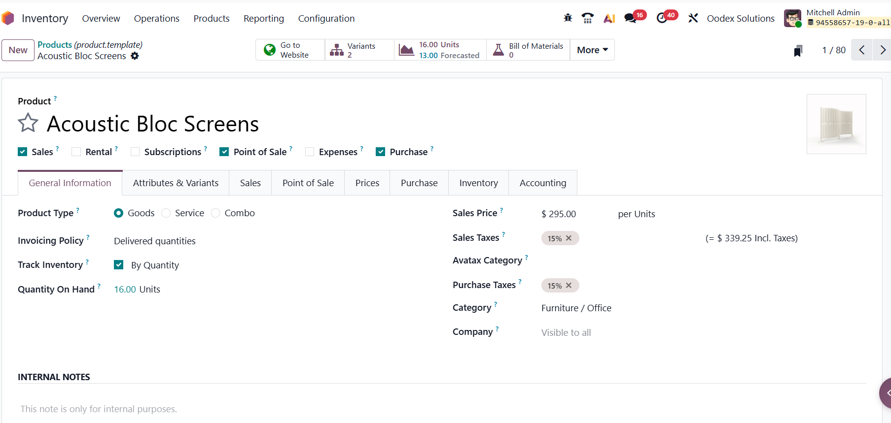Click the bookmark icon near pager
891x423 pixels.
[798, 51]
